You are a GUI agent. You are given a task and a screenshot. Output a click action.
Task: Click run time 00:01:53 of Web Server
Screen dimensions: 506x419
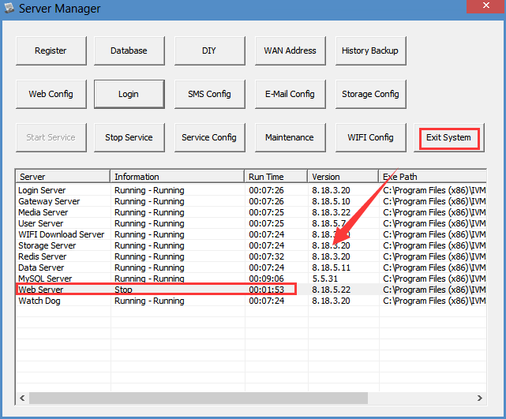coord(266,290)
